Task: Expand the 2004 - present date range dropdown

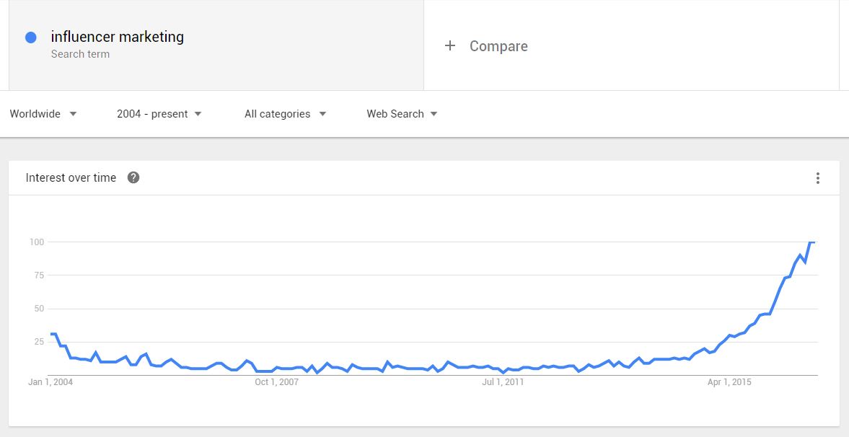Action: 159,114
